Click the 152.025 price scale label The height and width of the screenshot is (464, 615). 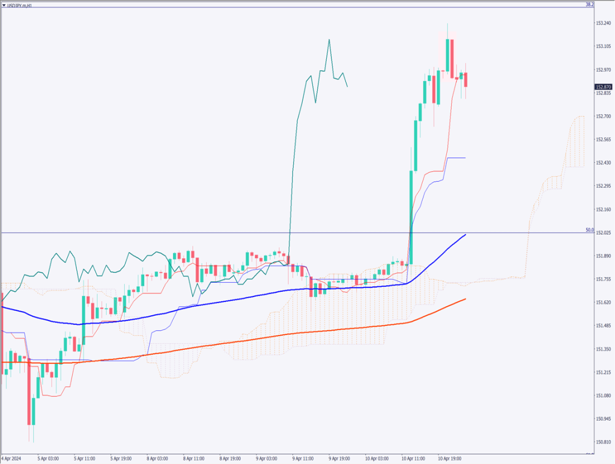(x=603, y=233)
